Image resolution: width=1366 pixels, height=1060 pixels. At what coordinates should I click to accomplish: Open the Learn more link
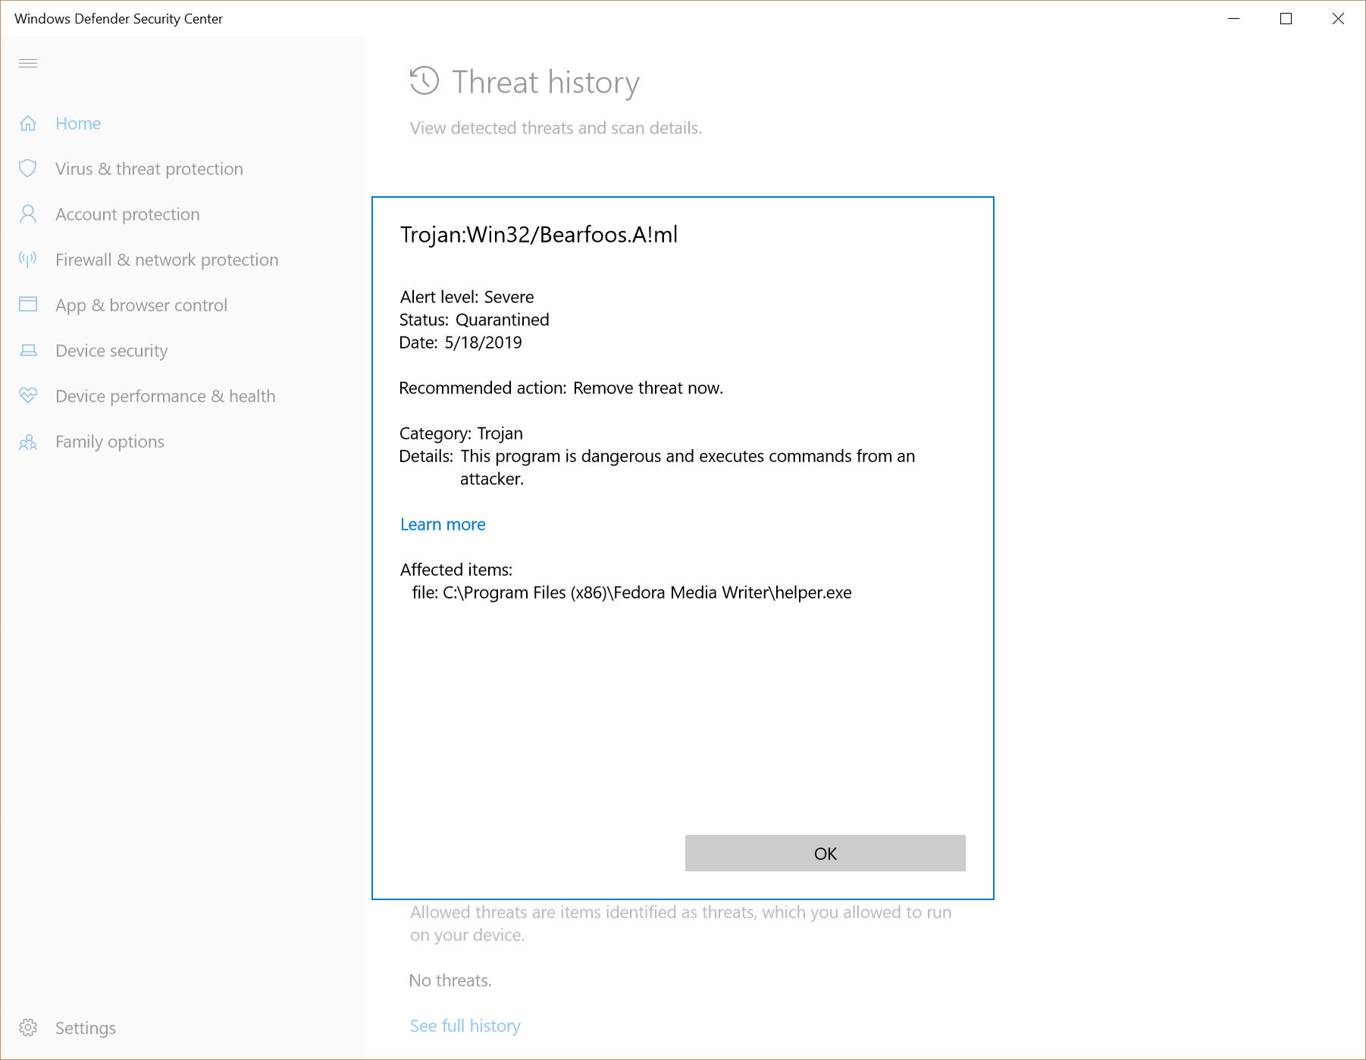point(443,524)
